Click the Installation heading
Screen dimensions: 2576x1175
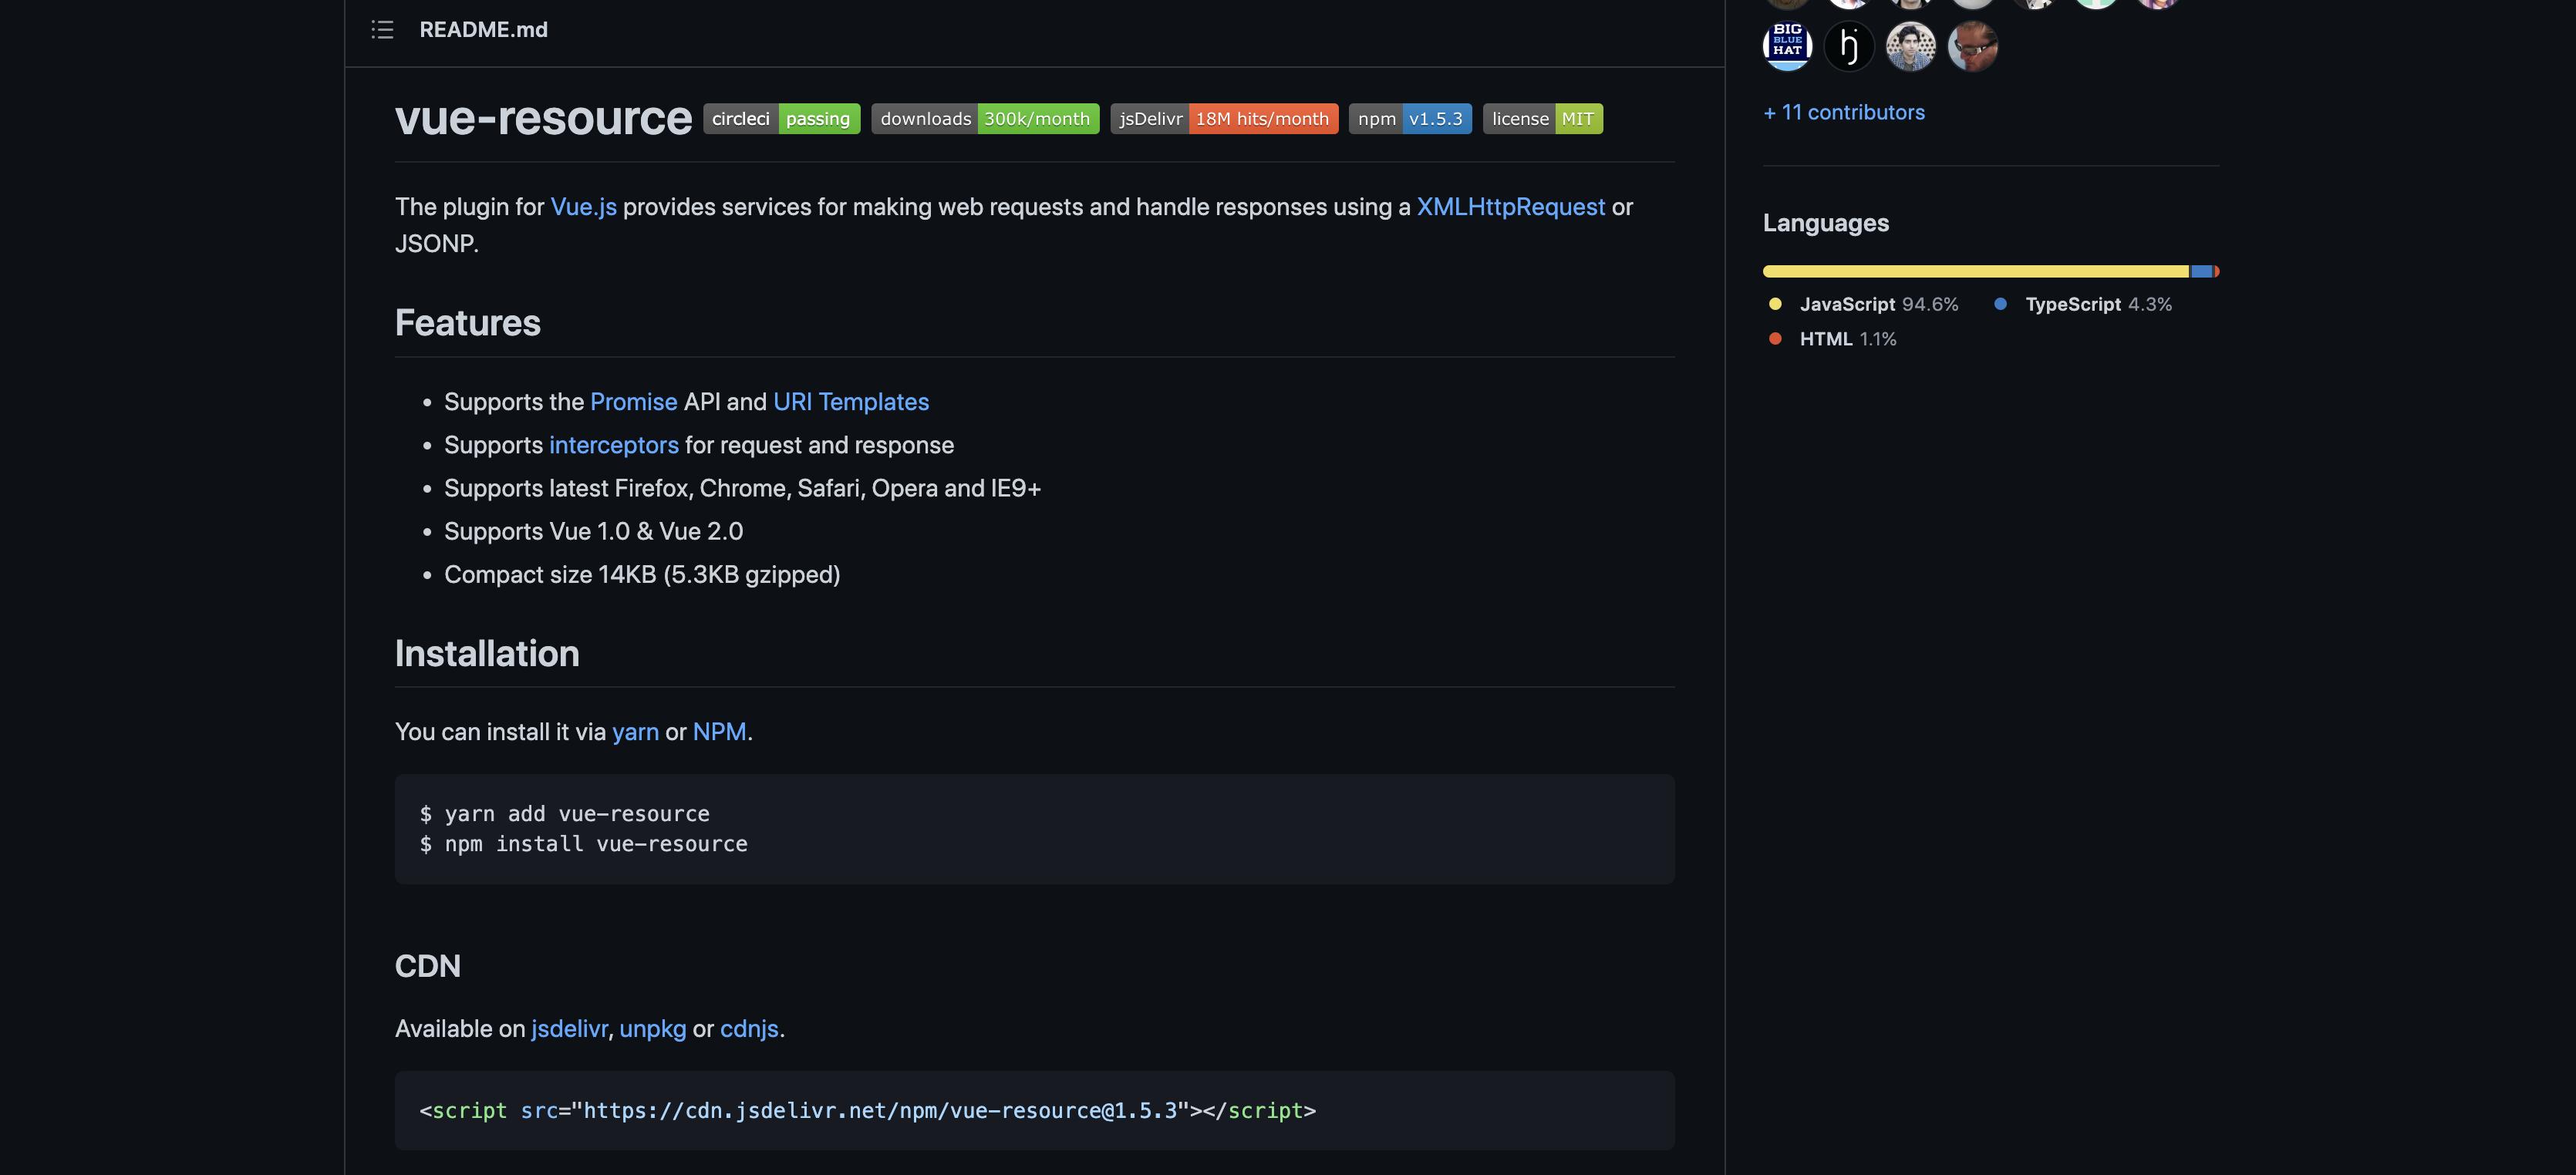pos(487,653)
